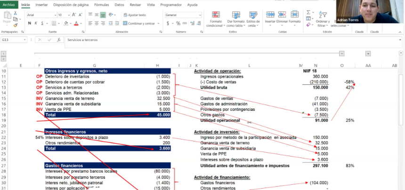
Task: Apply fill color bucket icon
Action: pos(66,23)
